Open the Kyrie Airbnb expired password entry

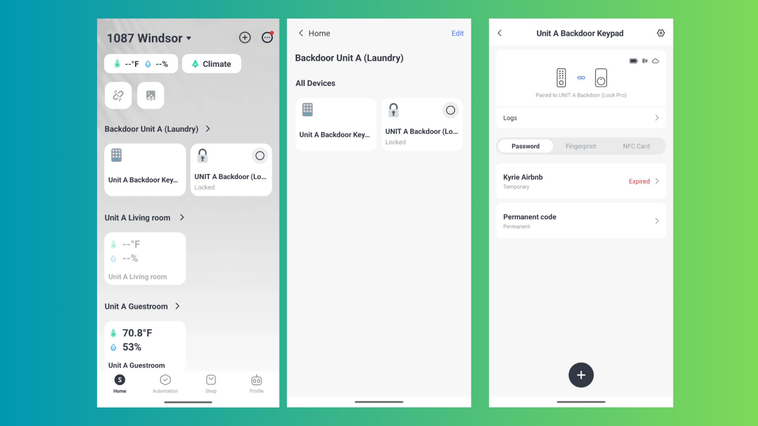point(581,181)
